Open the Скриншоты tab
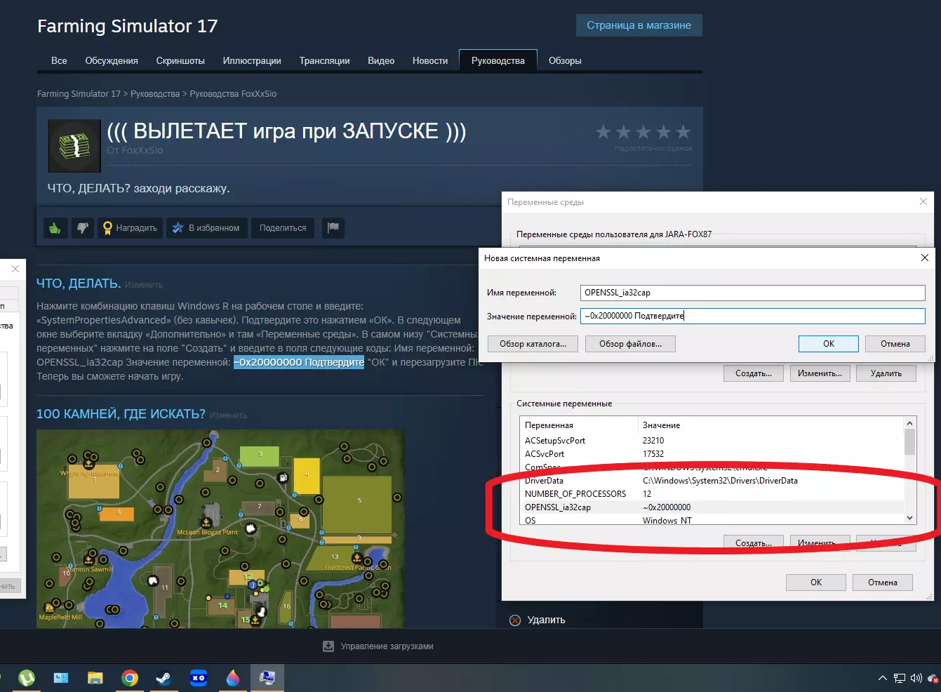Screen dimensions: 941x692 tap(180, 60)
